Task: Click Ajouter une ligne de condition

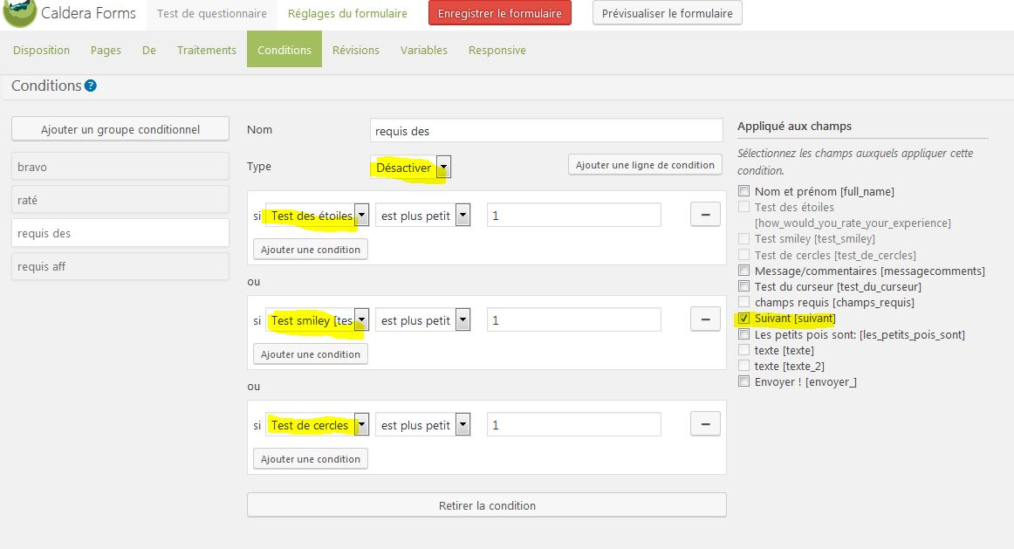Action: pos(645,165)
